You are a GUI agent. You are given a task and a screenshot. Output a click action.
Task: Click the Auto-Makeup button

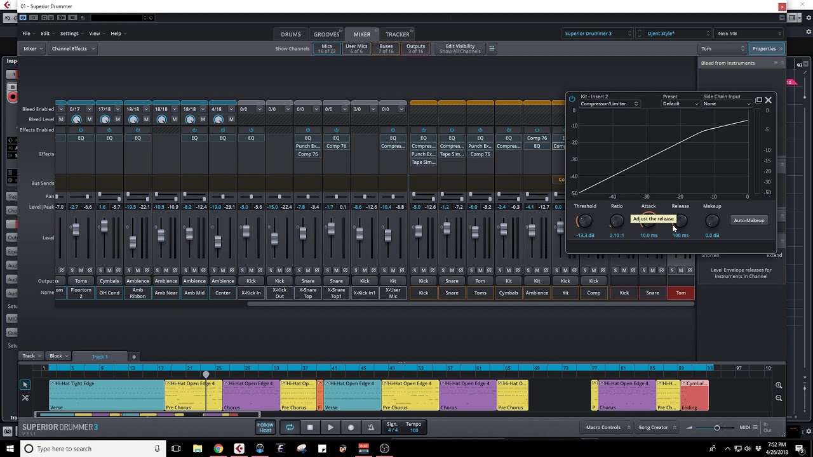click(749, 220)
